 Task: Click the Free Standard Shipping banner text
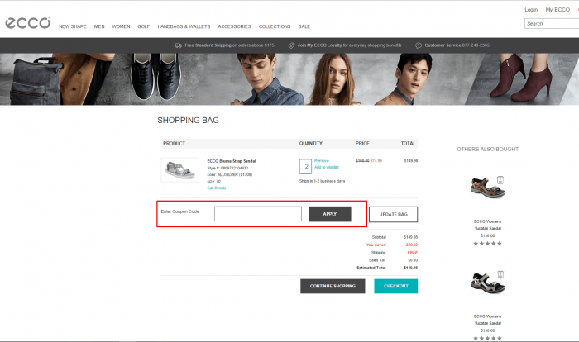pos(229,45)
